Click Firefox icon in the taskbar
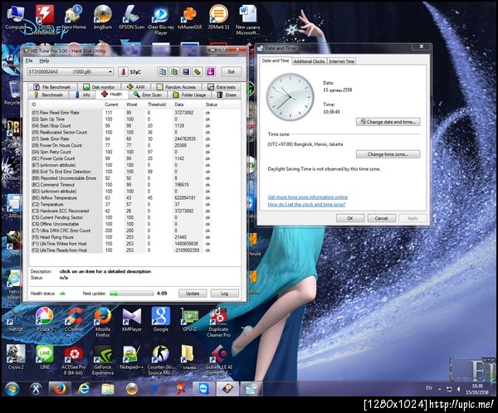Viewport: 498px width, 413px height. [60, 389]
